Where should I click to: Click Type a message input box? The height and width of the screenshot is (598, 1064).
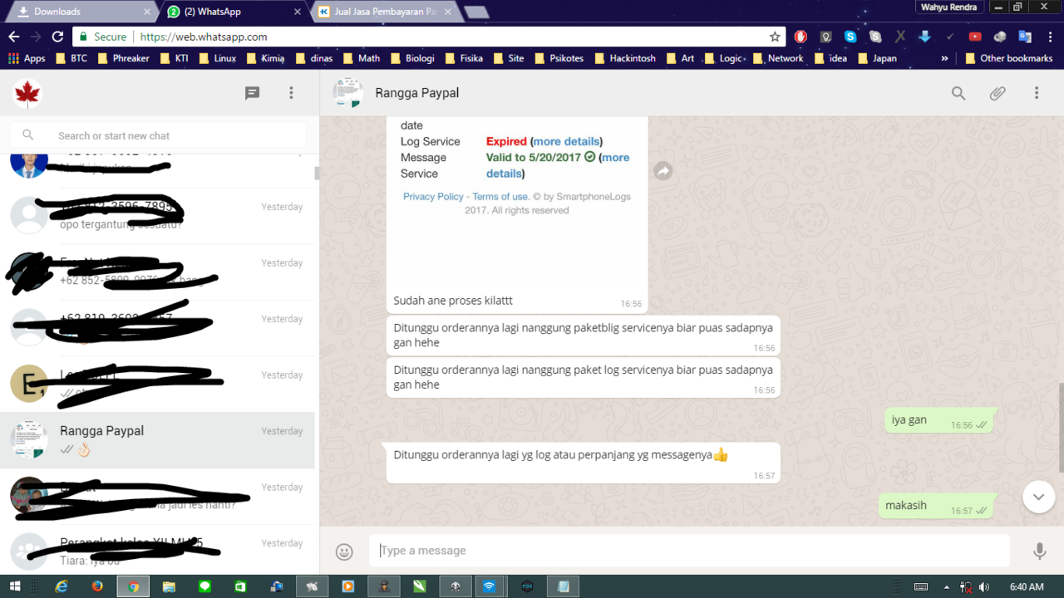point(690,551)
